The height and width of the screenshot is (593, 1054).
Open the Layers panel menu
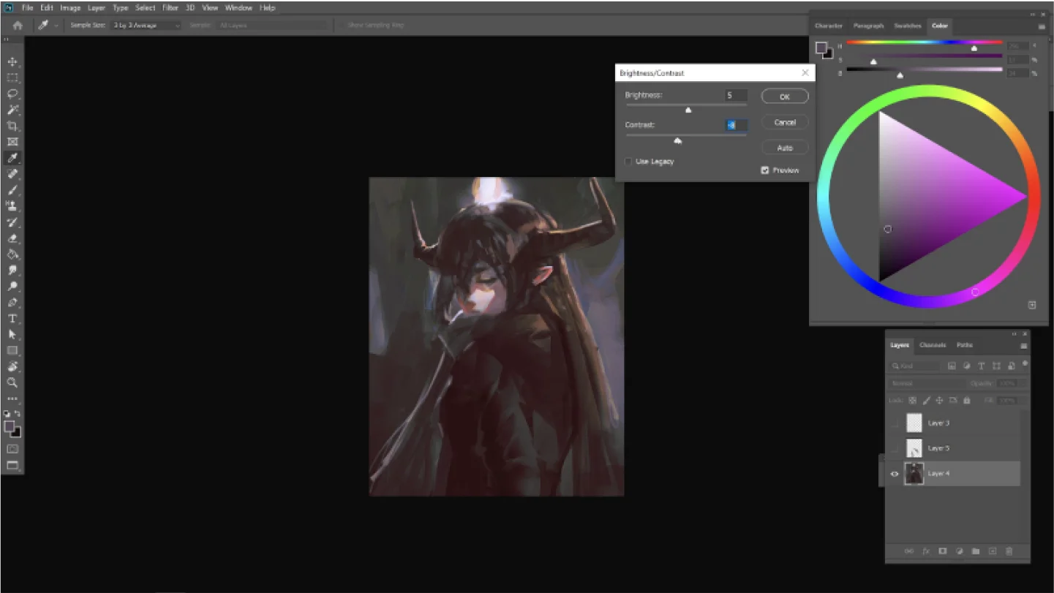click(x=1023, y=346)
